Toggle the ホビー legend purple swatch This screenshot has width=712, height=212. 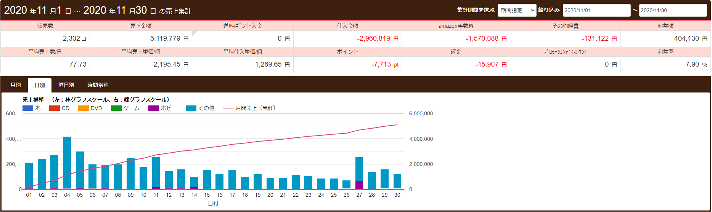click(x=153, y=108)
